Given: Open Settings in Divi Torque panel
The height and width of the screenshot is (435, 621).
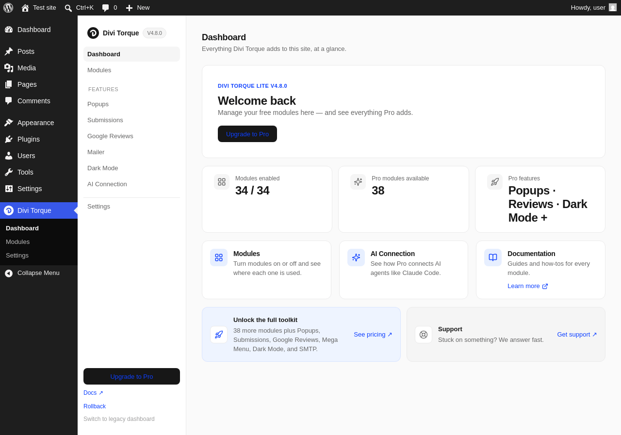Looking at the screenshot, I should pyautogui.click(x=131, y=206).
